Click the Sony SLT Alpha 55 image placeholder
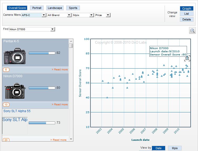Image resolution: width=198 pixels, height=151 pixels. point(15,126)
